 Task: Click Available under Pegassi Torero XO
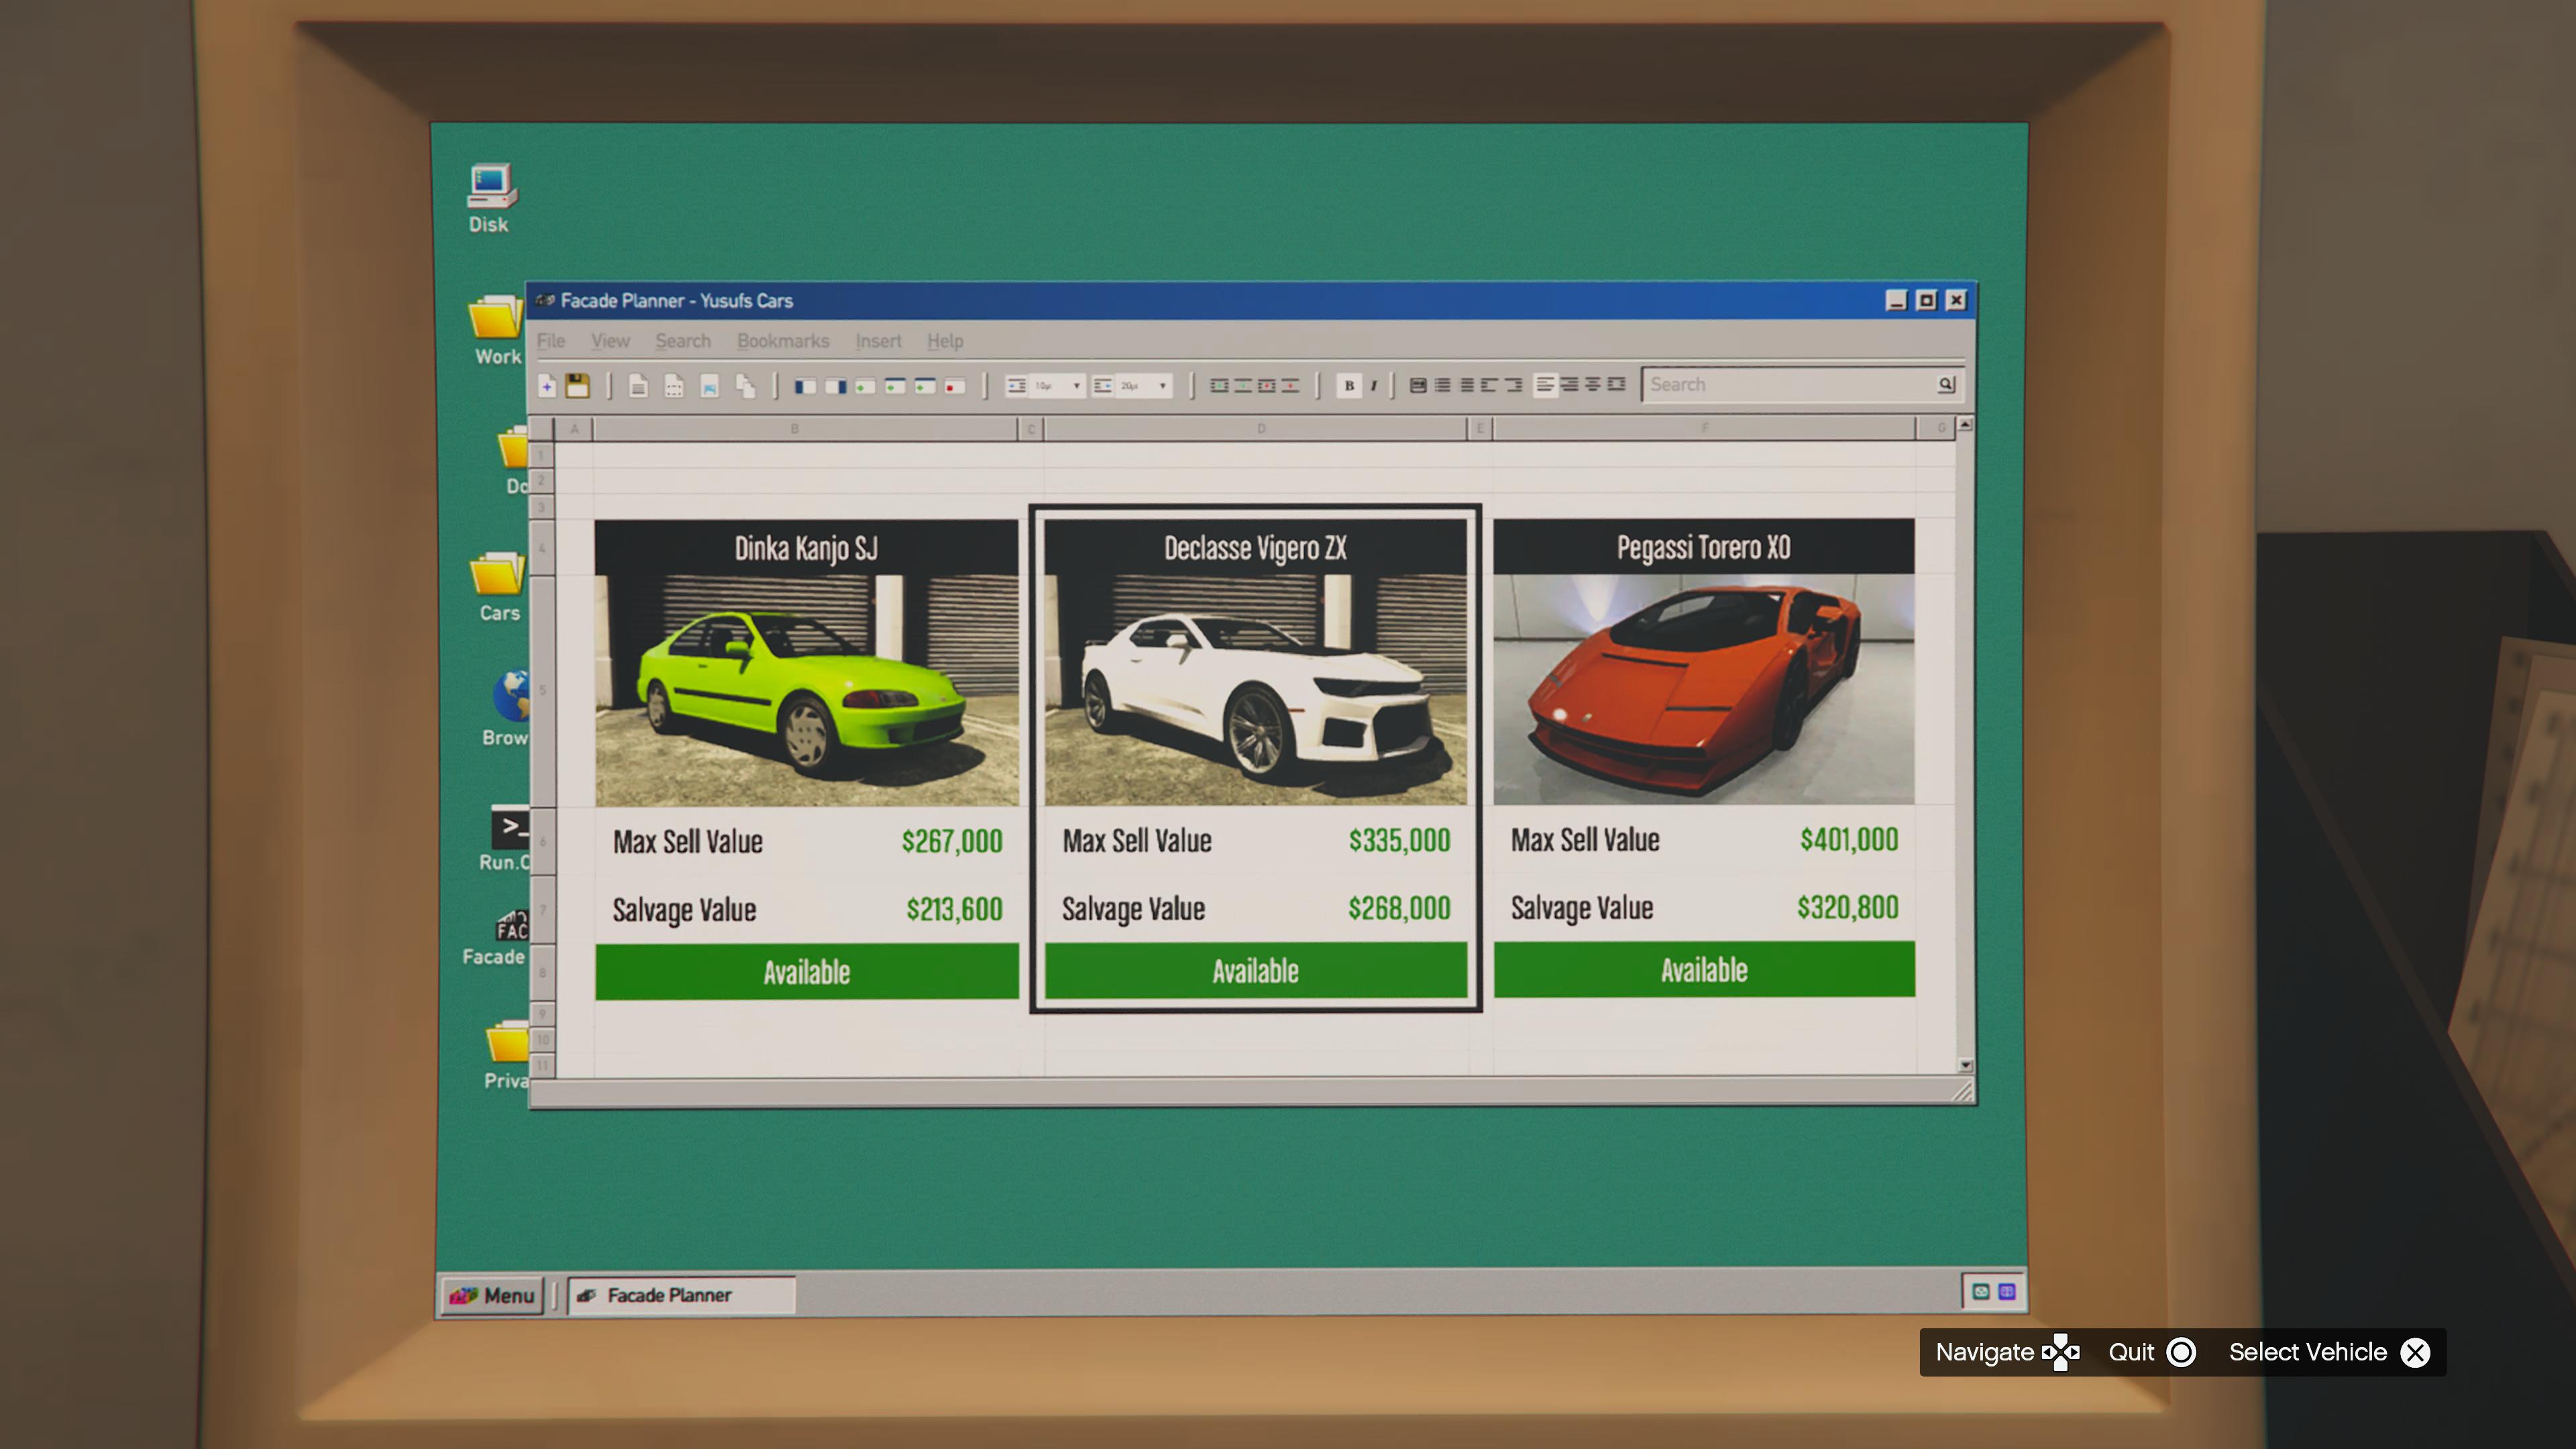click(1703, 969)
